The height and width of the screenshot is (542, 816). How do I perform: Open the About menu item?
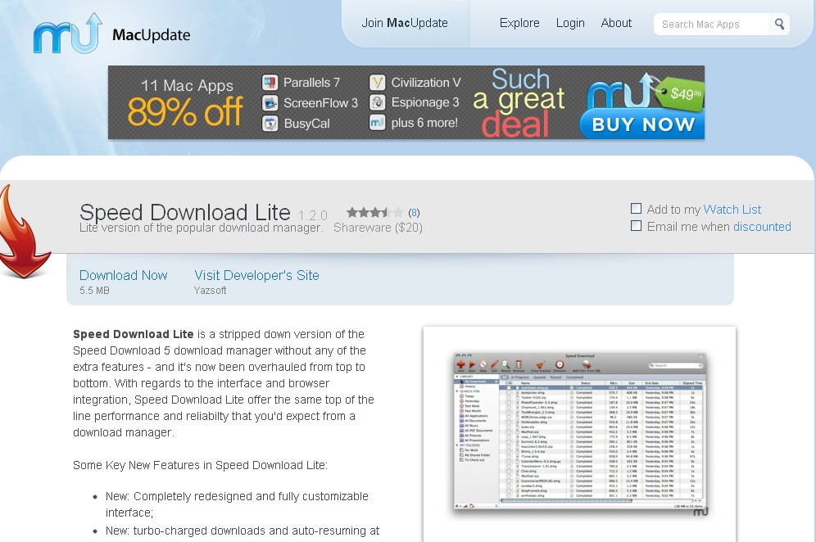616,23
